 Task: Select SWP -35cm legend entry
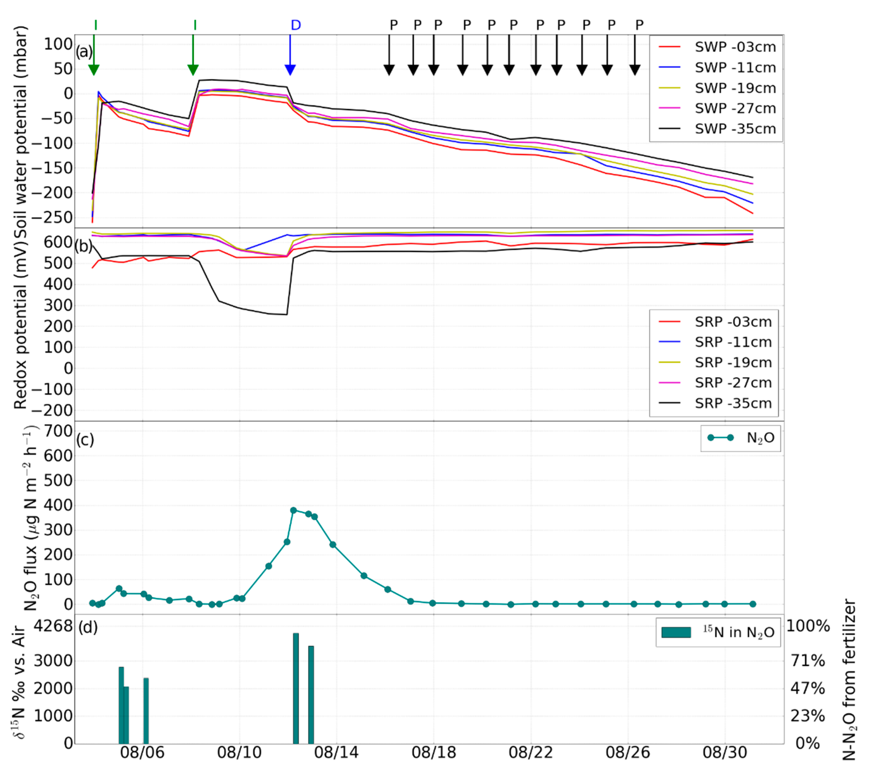735,129
